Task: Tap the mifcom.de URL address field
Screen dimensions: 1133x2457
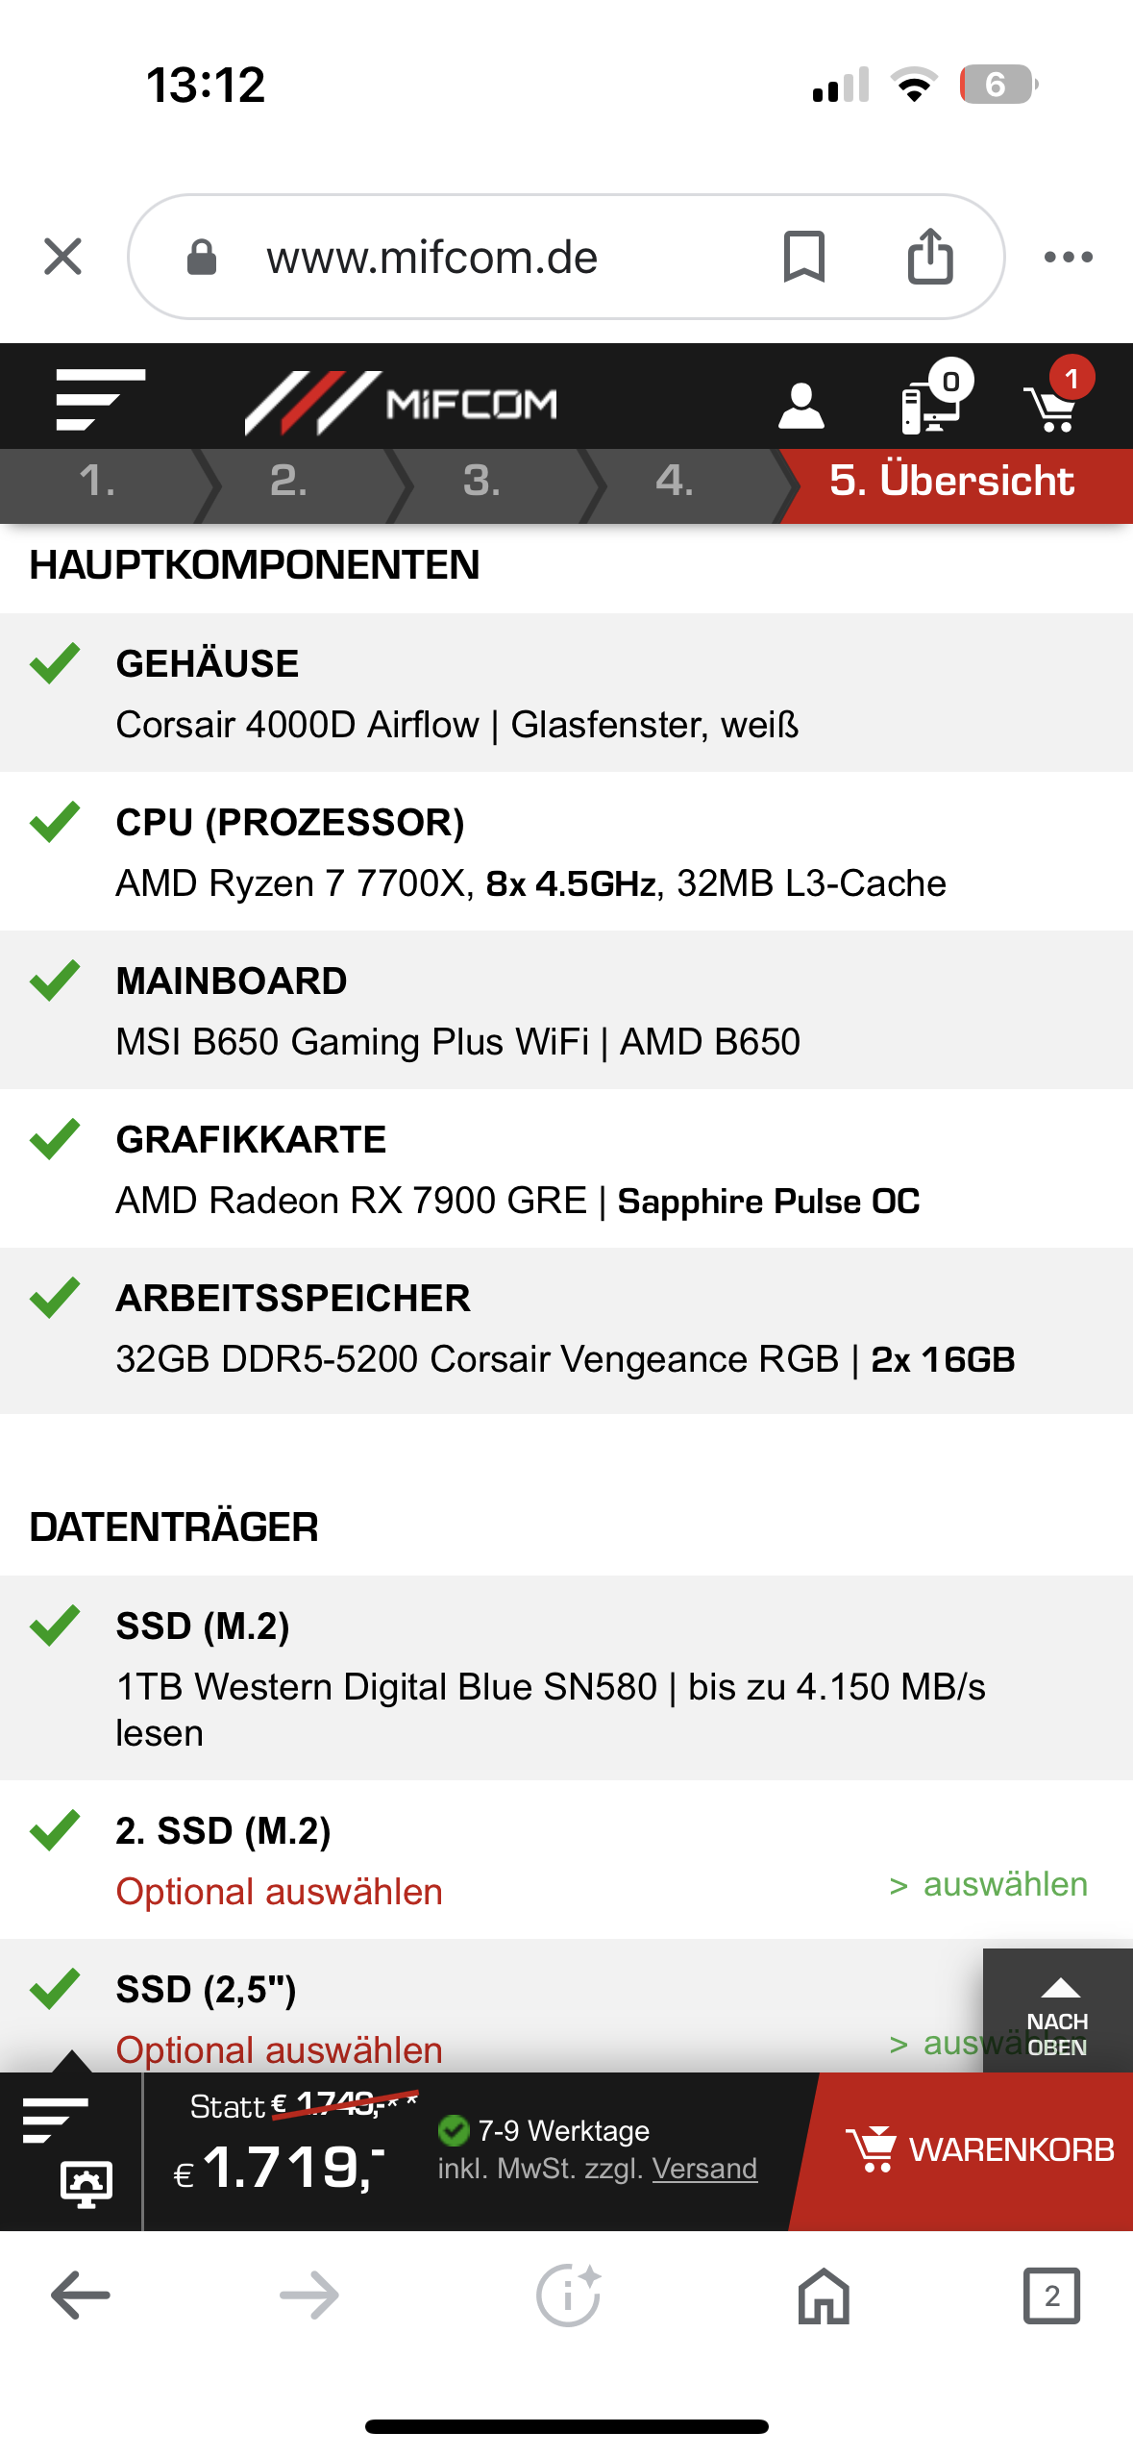Action: [x=432, y=258]
